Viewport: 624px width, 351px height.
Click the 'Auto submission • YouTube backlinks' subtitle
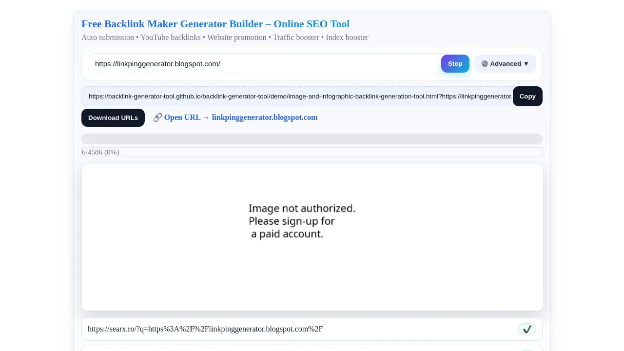tap(225, 38)
